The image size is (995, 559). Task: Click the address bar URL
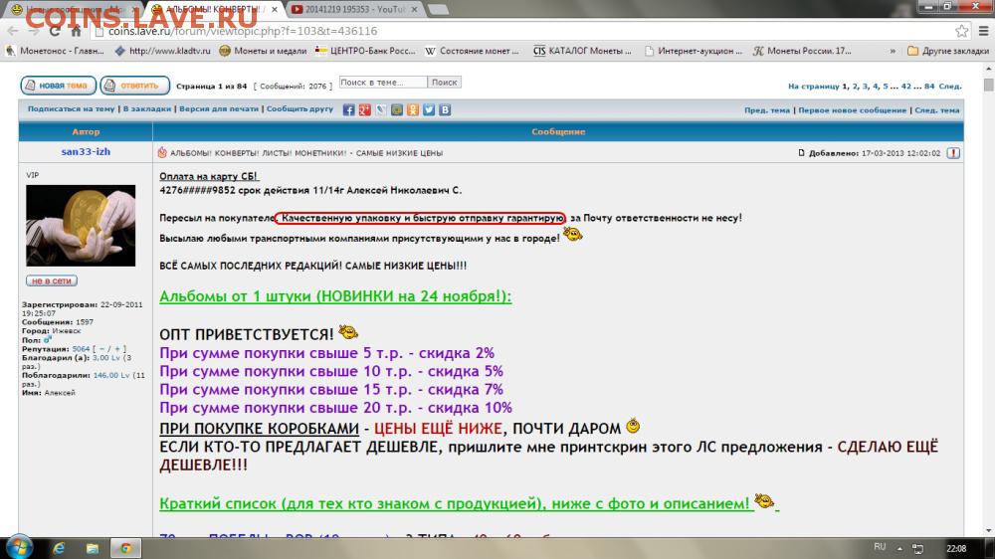(x=243, y=31)
